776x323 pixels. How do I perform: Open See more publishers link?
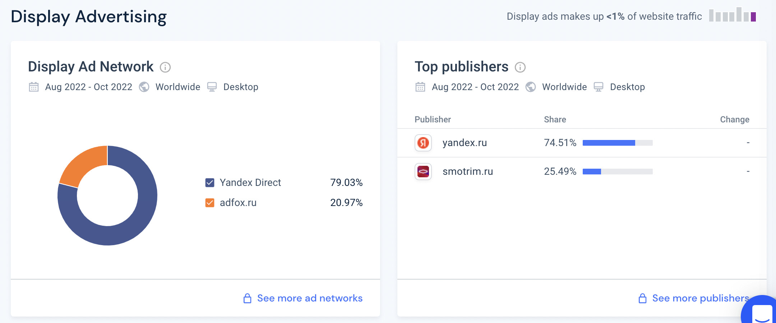pos(700,298)
